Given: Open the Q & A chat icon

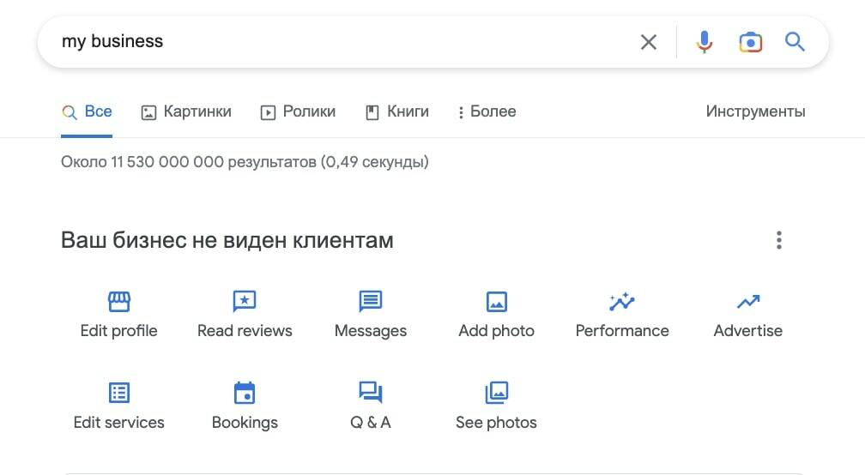Looking at the screenshot, I should click(x=370, y=393).
